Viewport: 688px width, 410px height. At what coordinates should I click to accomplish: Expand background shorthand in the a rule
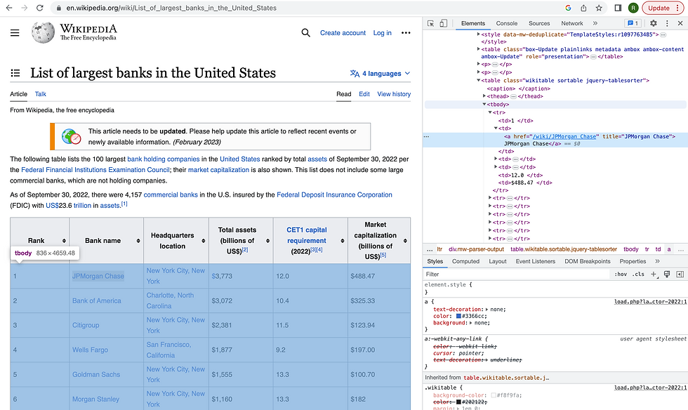tap(471, 323)
